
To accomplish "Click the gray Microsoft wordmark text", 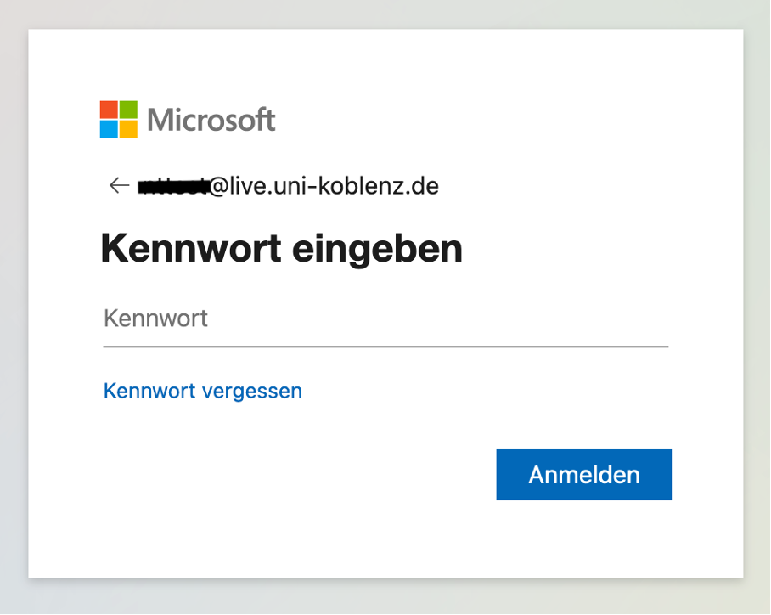I will (211, 120).
